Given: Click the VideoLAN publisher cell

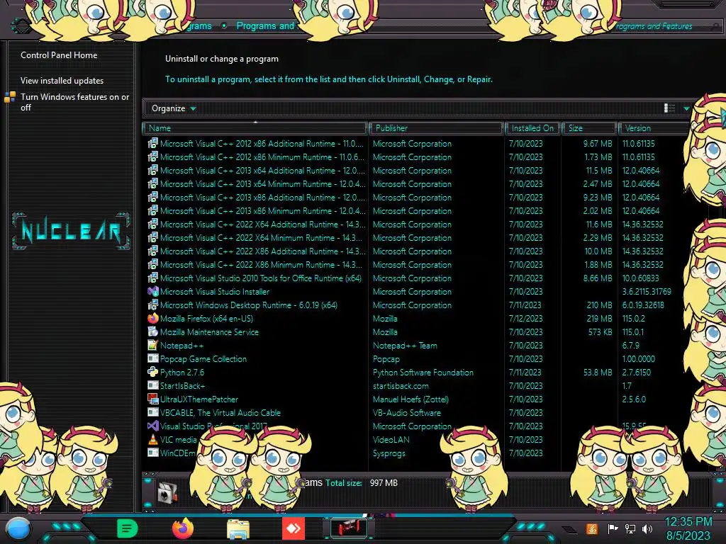Looking at the screenshot, I should pyautogui.click(x=391, y=439).
